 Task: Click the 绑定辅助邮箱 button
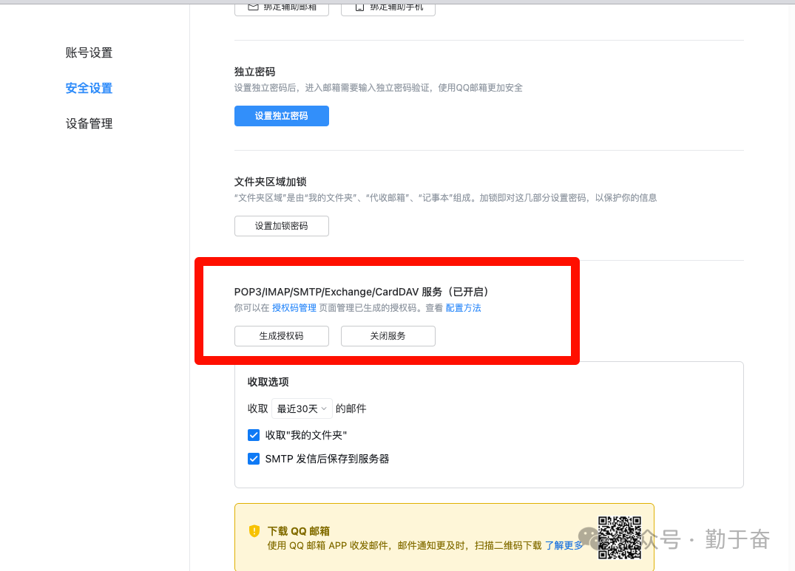click(x=282, y=7)
